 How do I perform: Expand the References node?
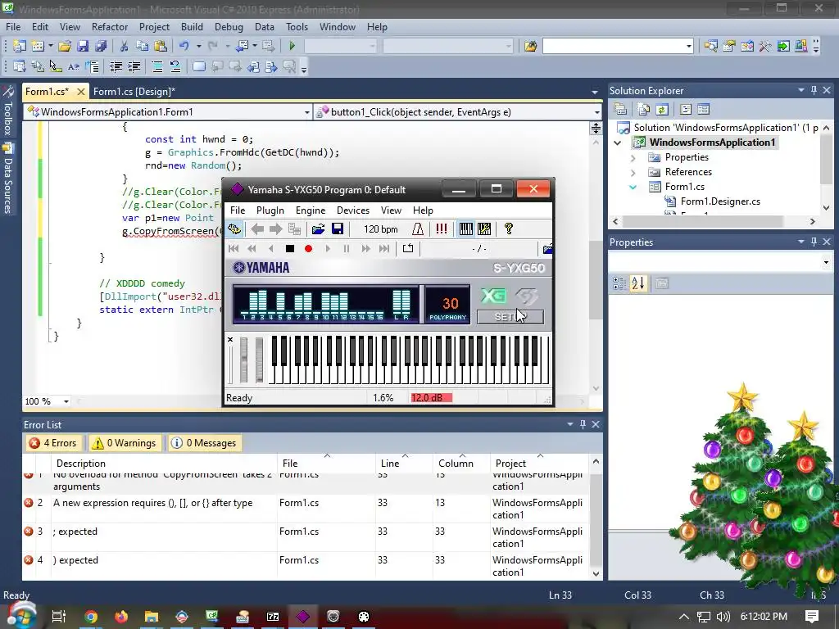point(633,172)
